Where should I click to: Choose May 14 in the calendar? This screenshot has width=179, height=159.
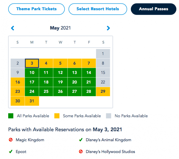[x=89, y=73]
